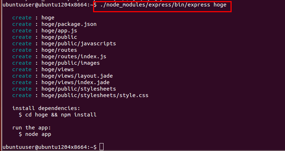Click the hoge/public directory line

point(44,37)
